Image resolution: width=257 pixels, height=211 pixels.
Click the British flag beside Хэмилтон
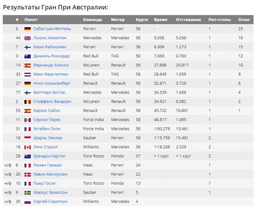click(28, 38)
